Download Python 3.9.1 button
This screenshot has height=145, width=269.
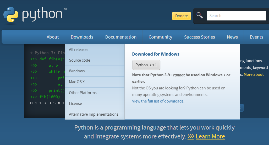coord(146,65)
